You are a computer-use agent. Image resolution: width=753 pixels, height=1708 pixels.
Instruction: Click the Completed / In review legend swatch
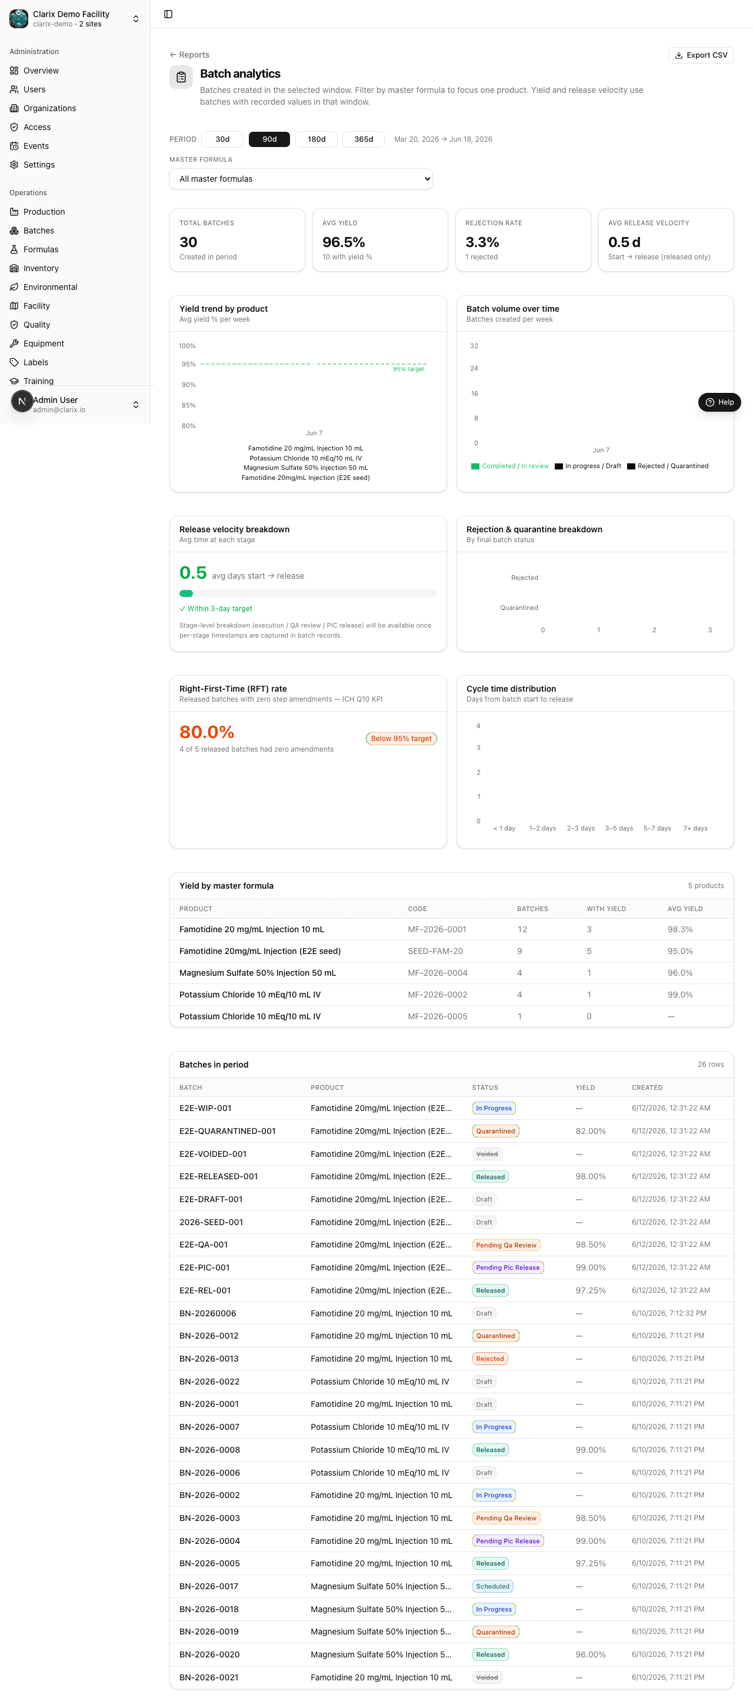click(475, 466)
